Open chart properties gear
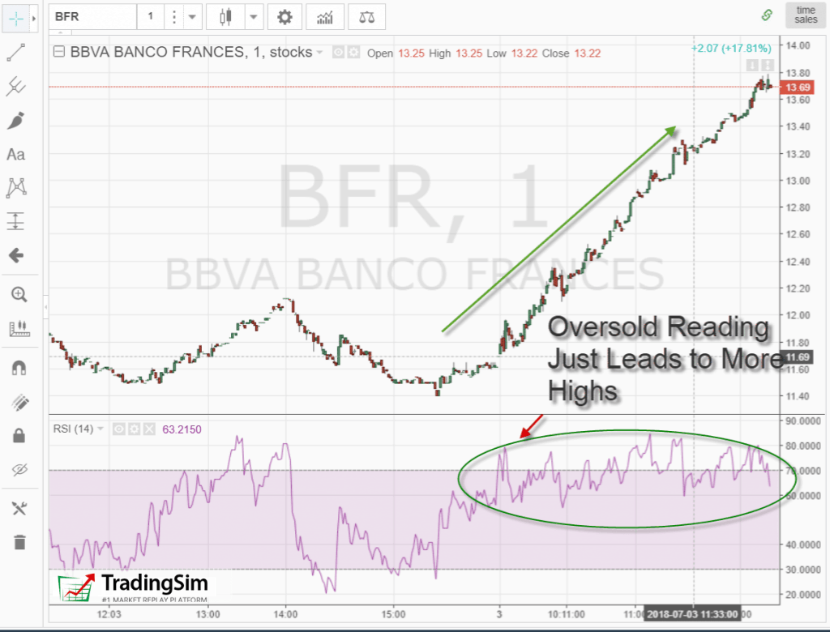The image size is (830, 632). click(x=285, y=17)
